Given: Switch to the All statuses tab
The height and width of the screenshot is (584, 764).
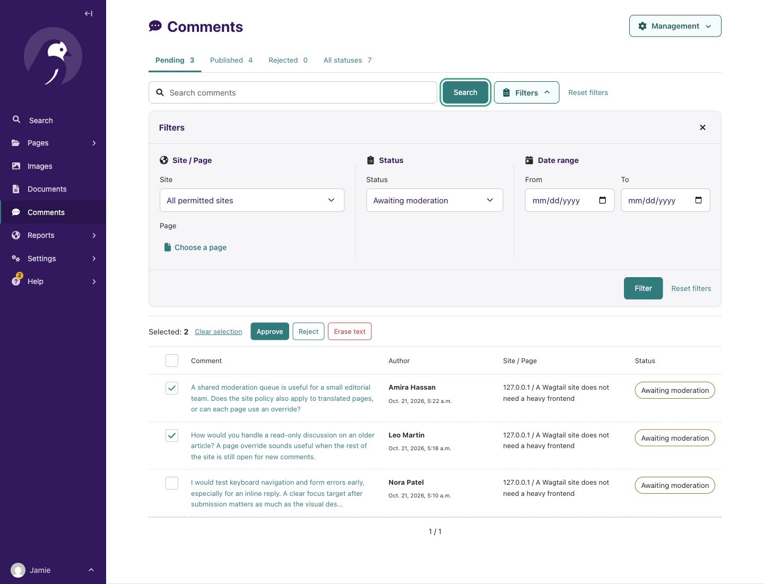Looking at the screenshot, I should click(348, 60).
